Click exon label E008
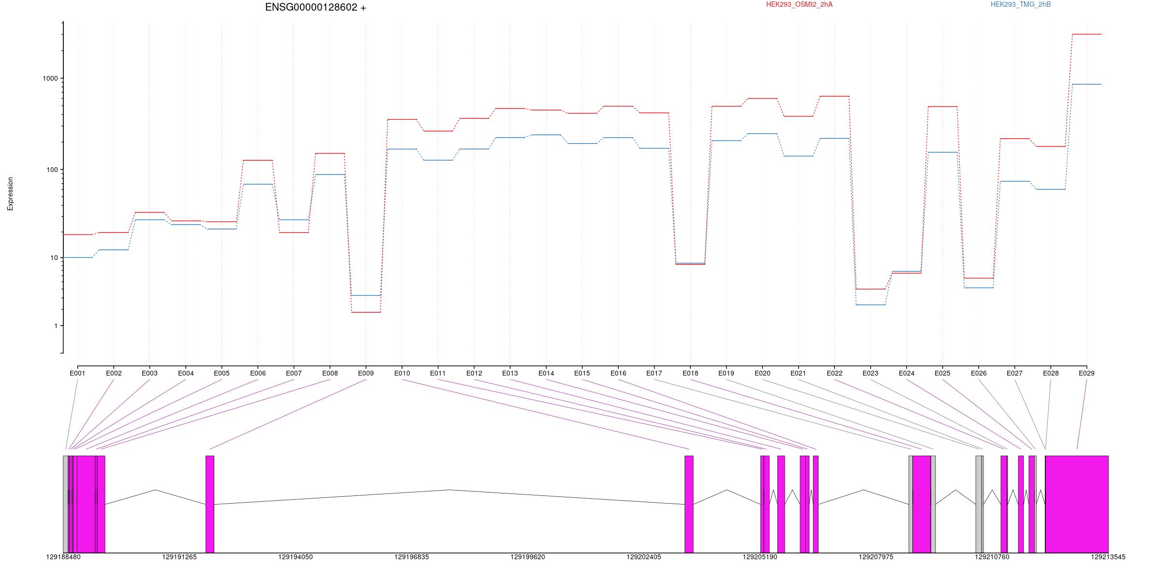Viewport: 1161px width, 580px height. (330, 373)
